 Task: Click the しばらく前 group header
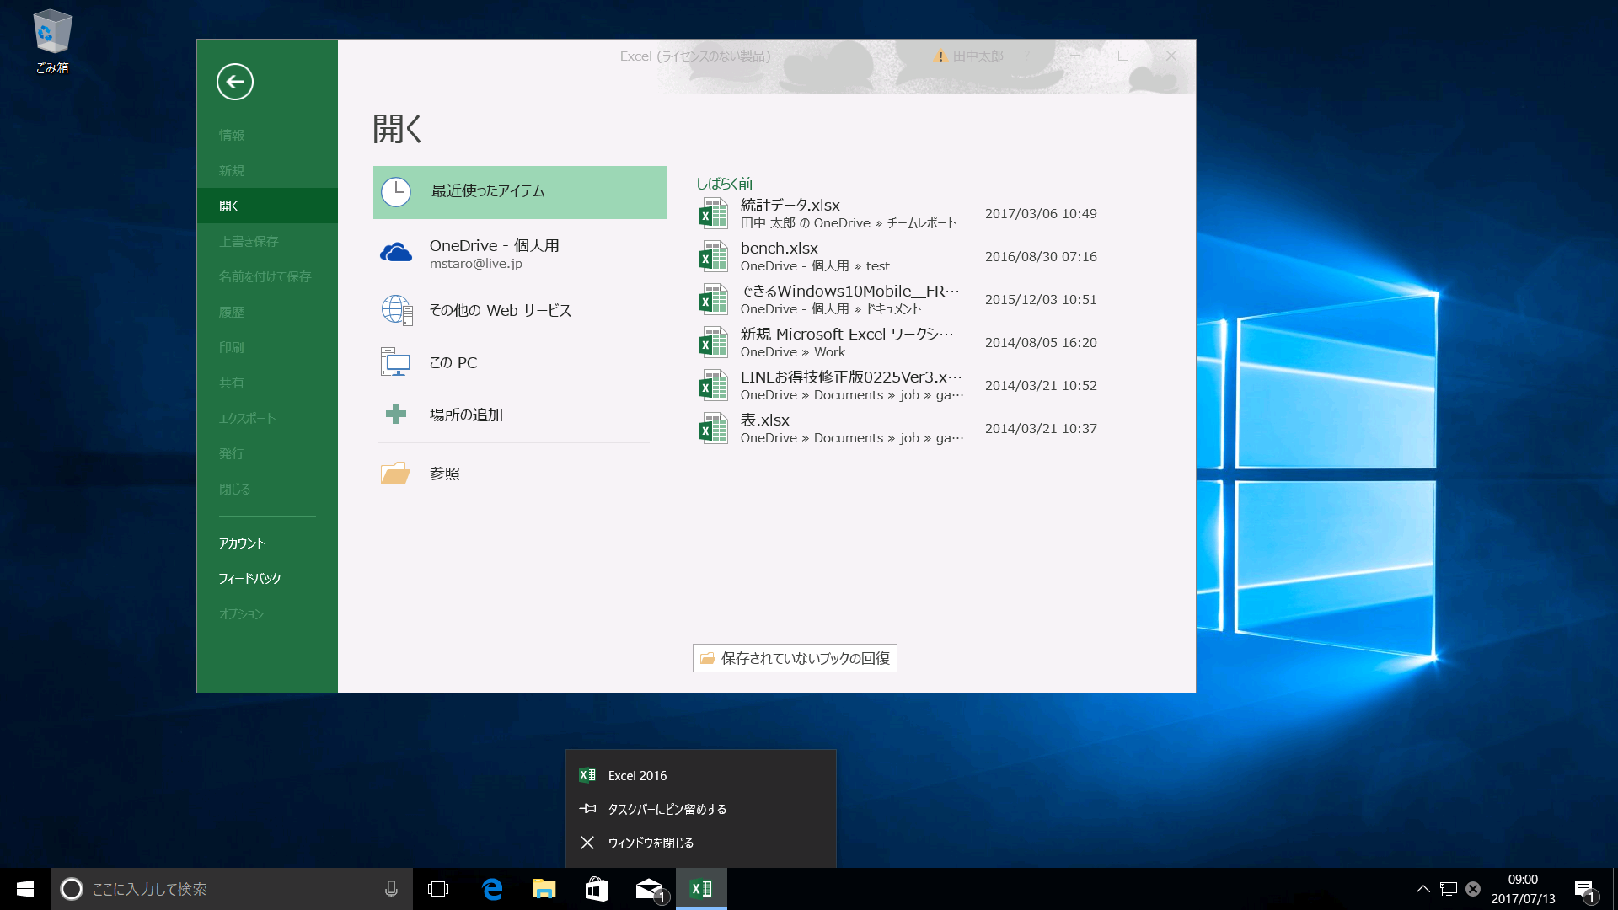[724, 183]
